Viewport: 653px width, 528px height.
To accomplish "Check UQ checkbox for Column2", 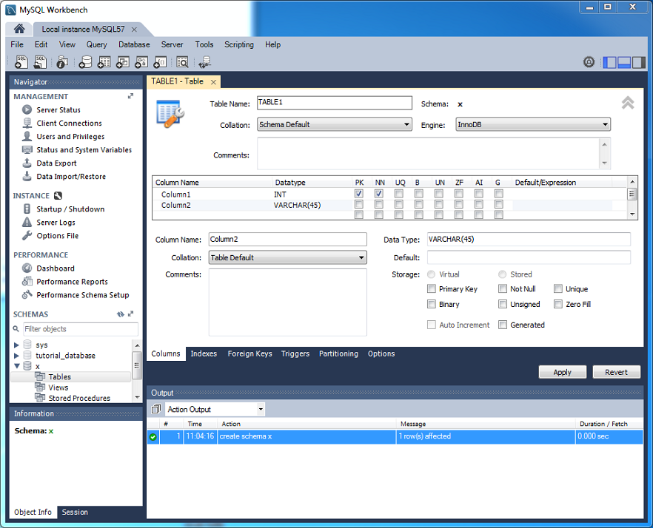I will pos(398,204).
